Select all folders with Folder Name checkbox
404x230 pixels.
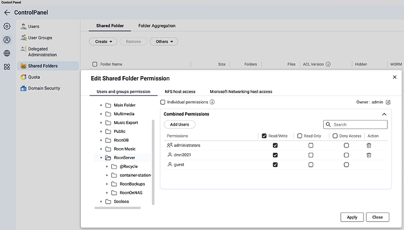95,64
